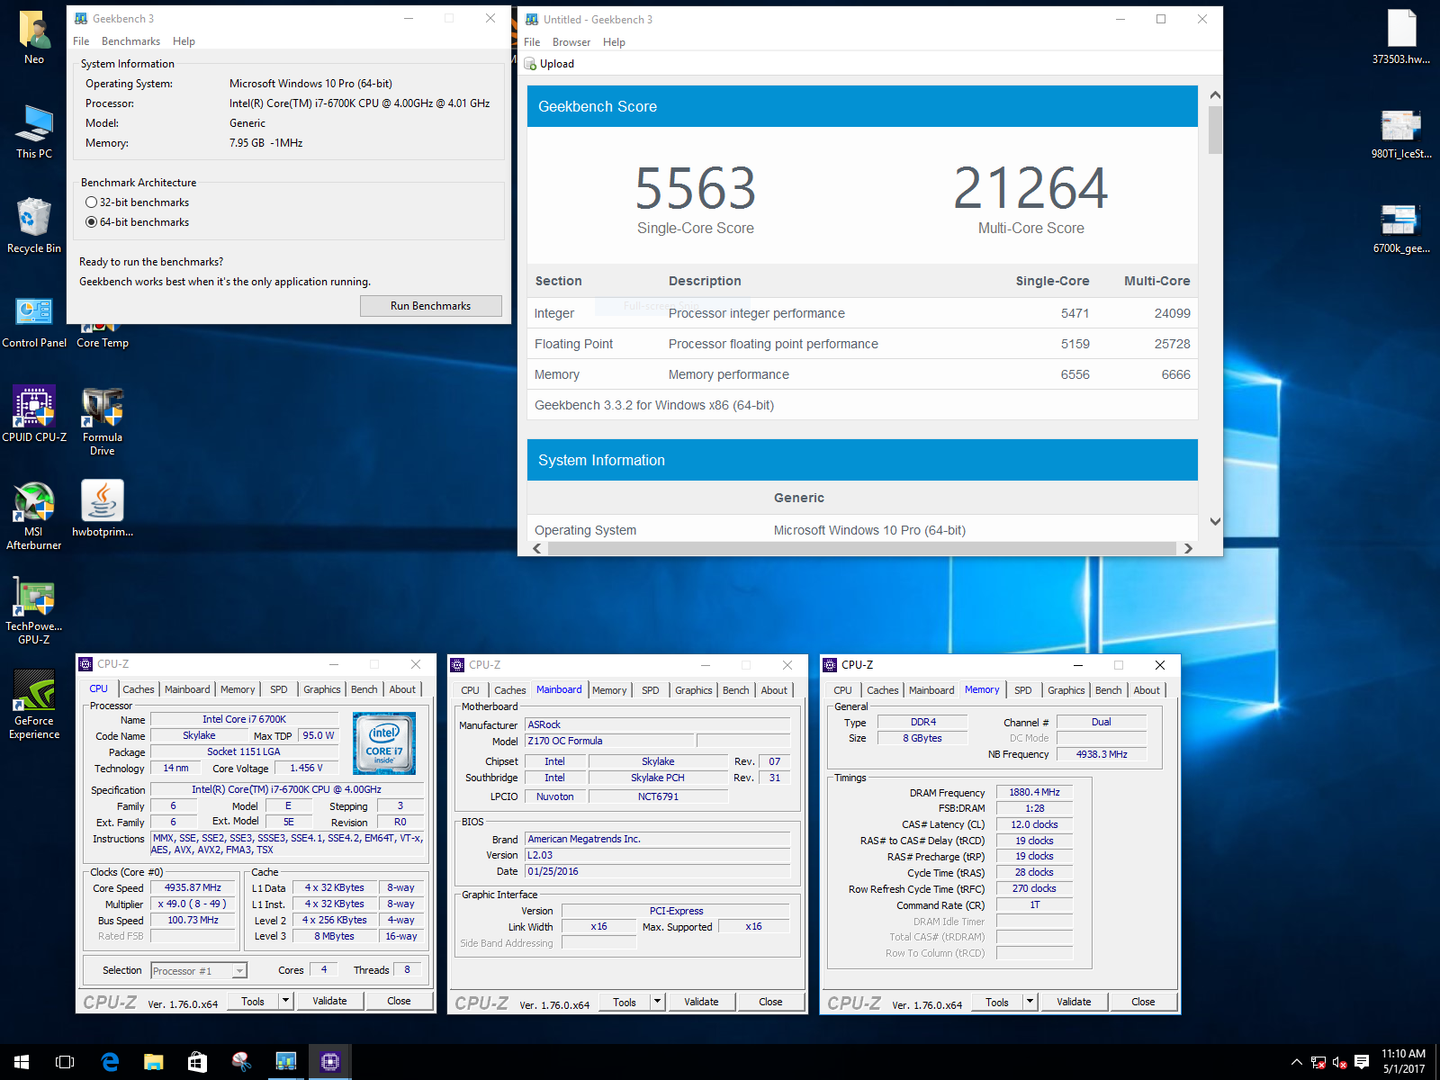Image resolution: width=1440 pixels, height=1080 pixels.
Task: Click the Single-Core score 5563
Action: tap(696, 188)
